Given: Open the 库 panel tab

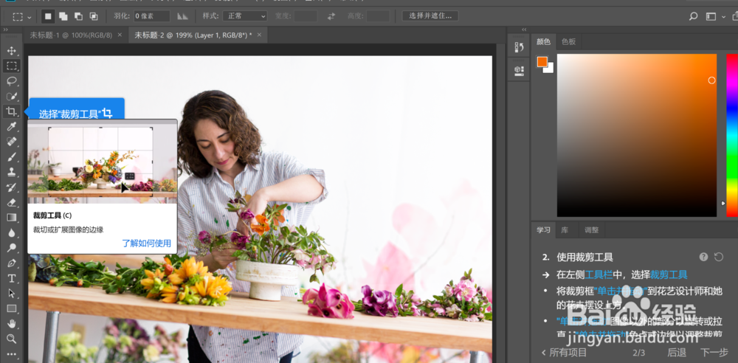Looking at the screenshot, I should (564, 230).
